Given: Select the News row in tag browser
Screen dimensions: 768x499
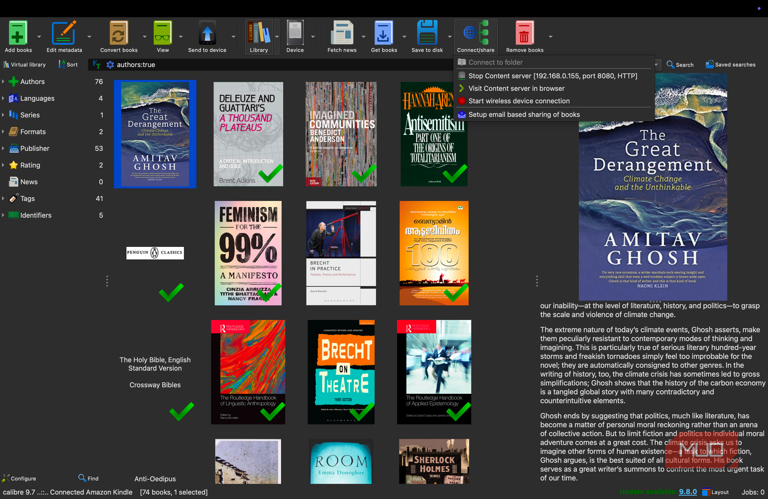Looking at the screenshot, I should pyautogui.click(x=54, y=182).
